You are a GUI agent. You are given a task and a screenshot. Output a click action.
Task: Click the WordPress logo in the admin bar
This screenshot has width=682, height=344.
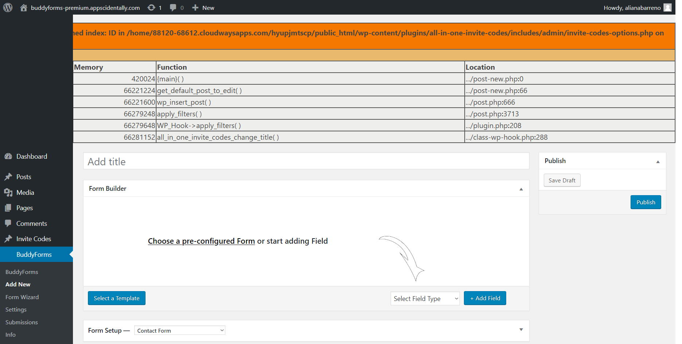point(8,7)
